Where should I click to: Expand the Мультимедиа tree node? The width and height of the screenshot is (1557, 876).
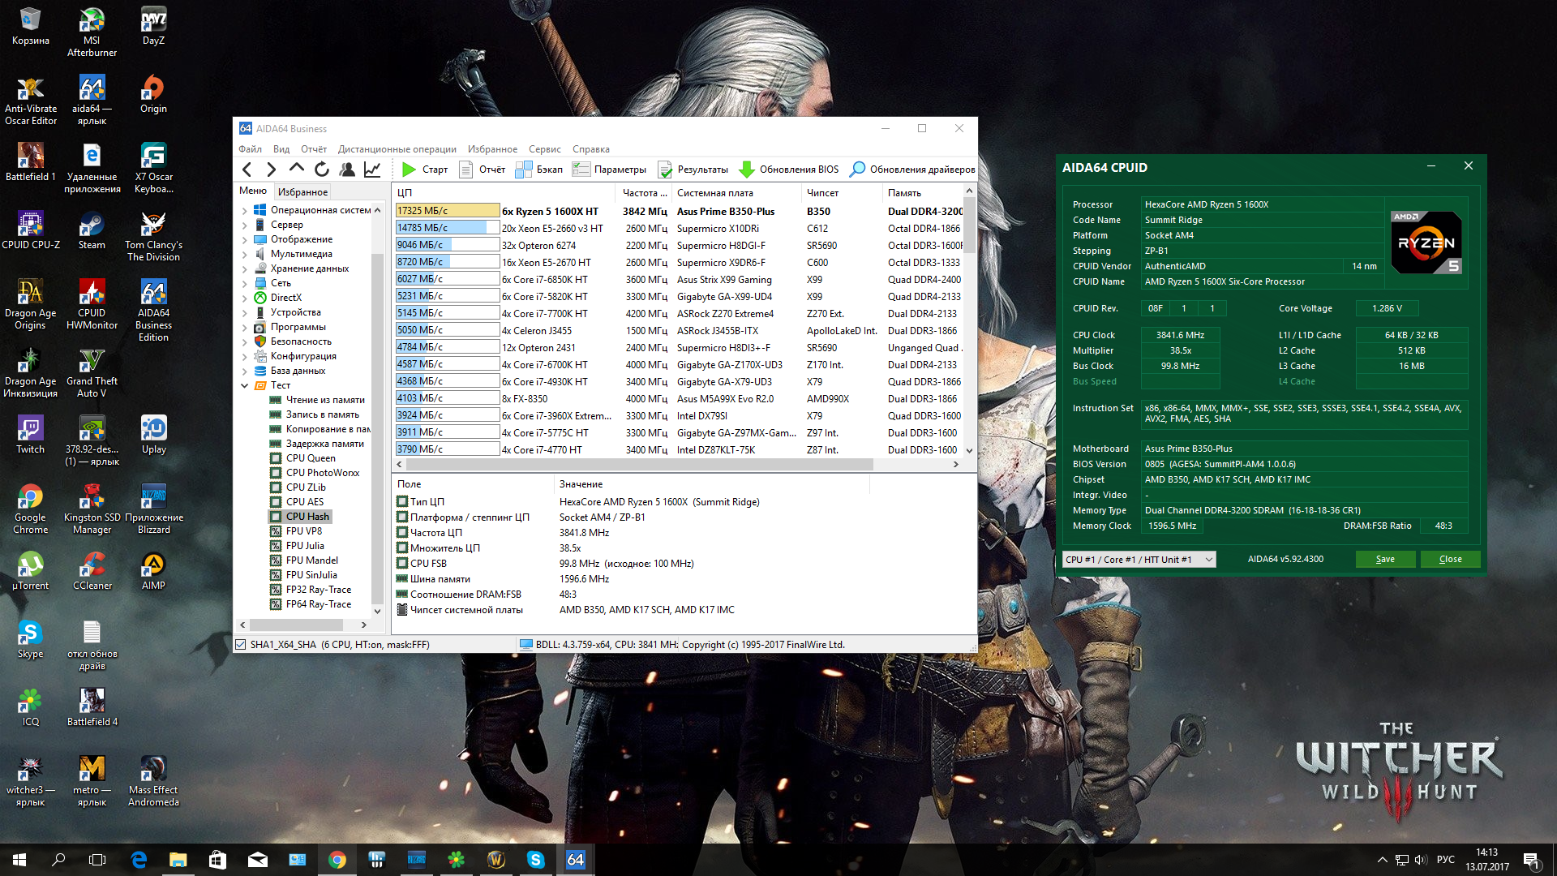click(x=245, y=255)
